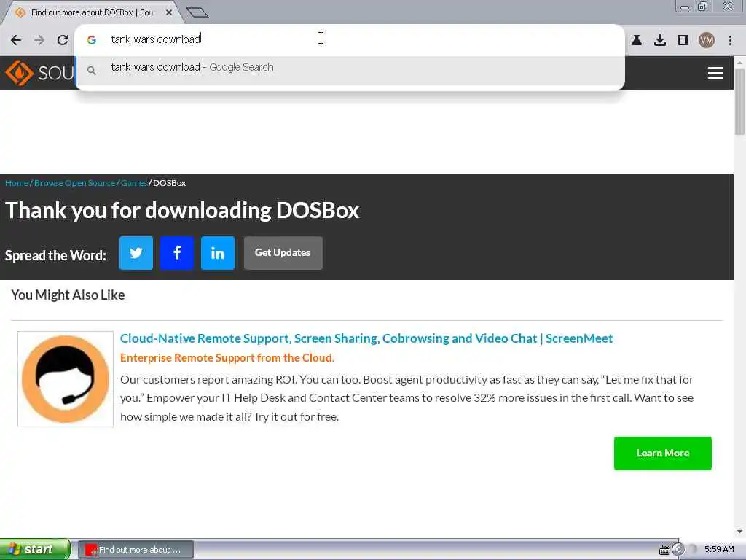Click the scrollbar up arrow
This screenshot has height=560, width=746.
[x=739, y=63]
